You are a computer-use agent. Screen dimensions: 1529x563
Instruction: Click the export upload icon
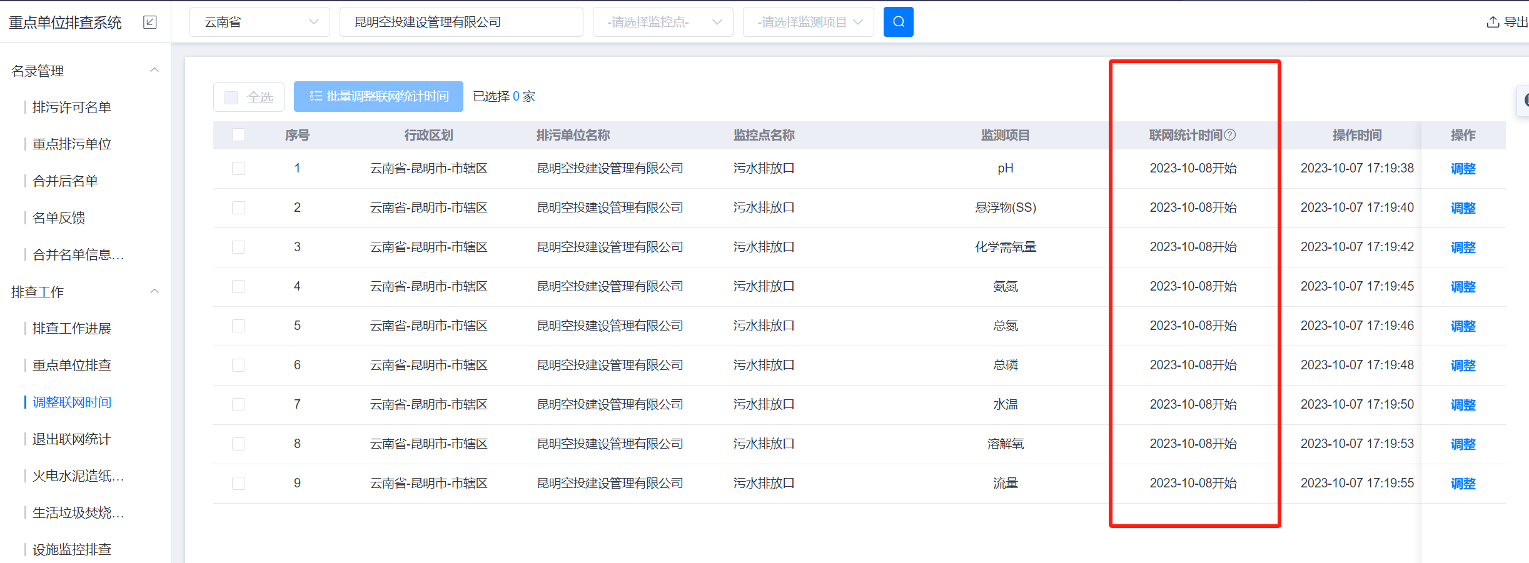tap(1493, 22)
